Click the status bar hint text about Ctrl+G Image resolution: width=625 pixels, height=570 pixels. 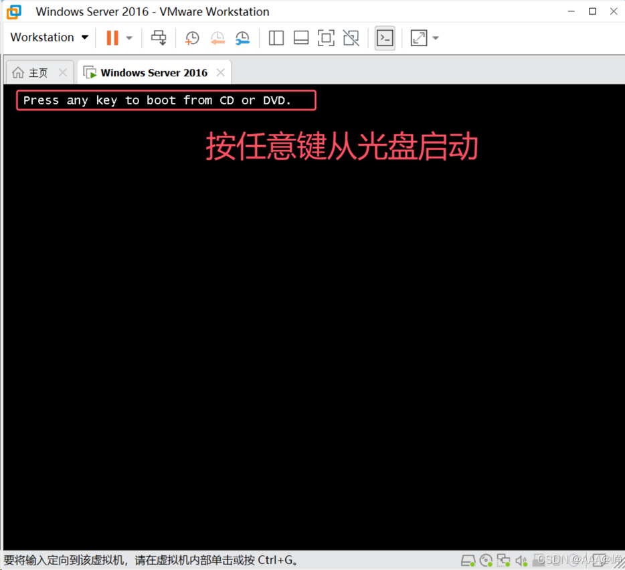tap(151, 561)
